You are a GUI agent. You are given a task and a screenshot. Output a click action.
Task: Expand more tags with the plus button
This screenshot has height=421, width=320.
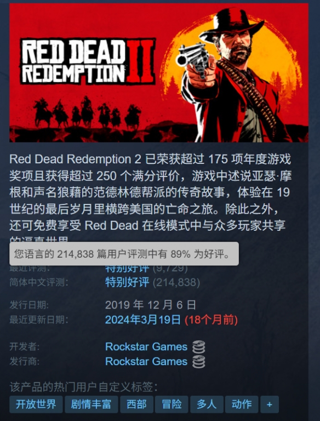coord(270,404)
